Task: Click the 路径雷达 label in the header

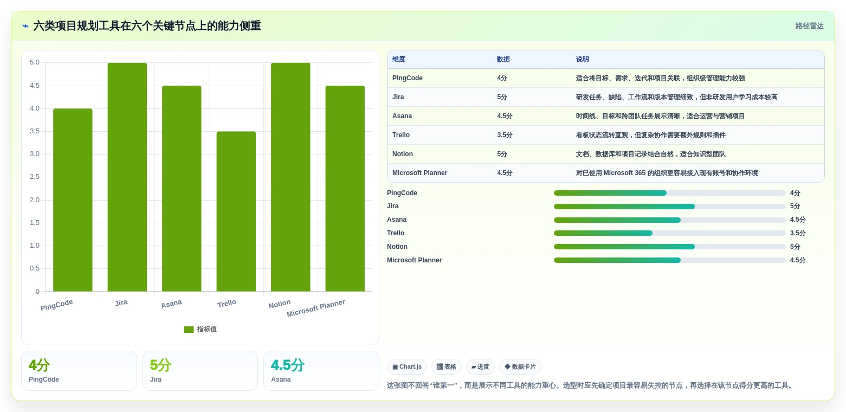Action: point(809,26)
